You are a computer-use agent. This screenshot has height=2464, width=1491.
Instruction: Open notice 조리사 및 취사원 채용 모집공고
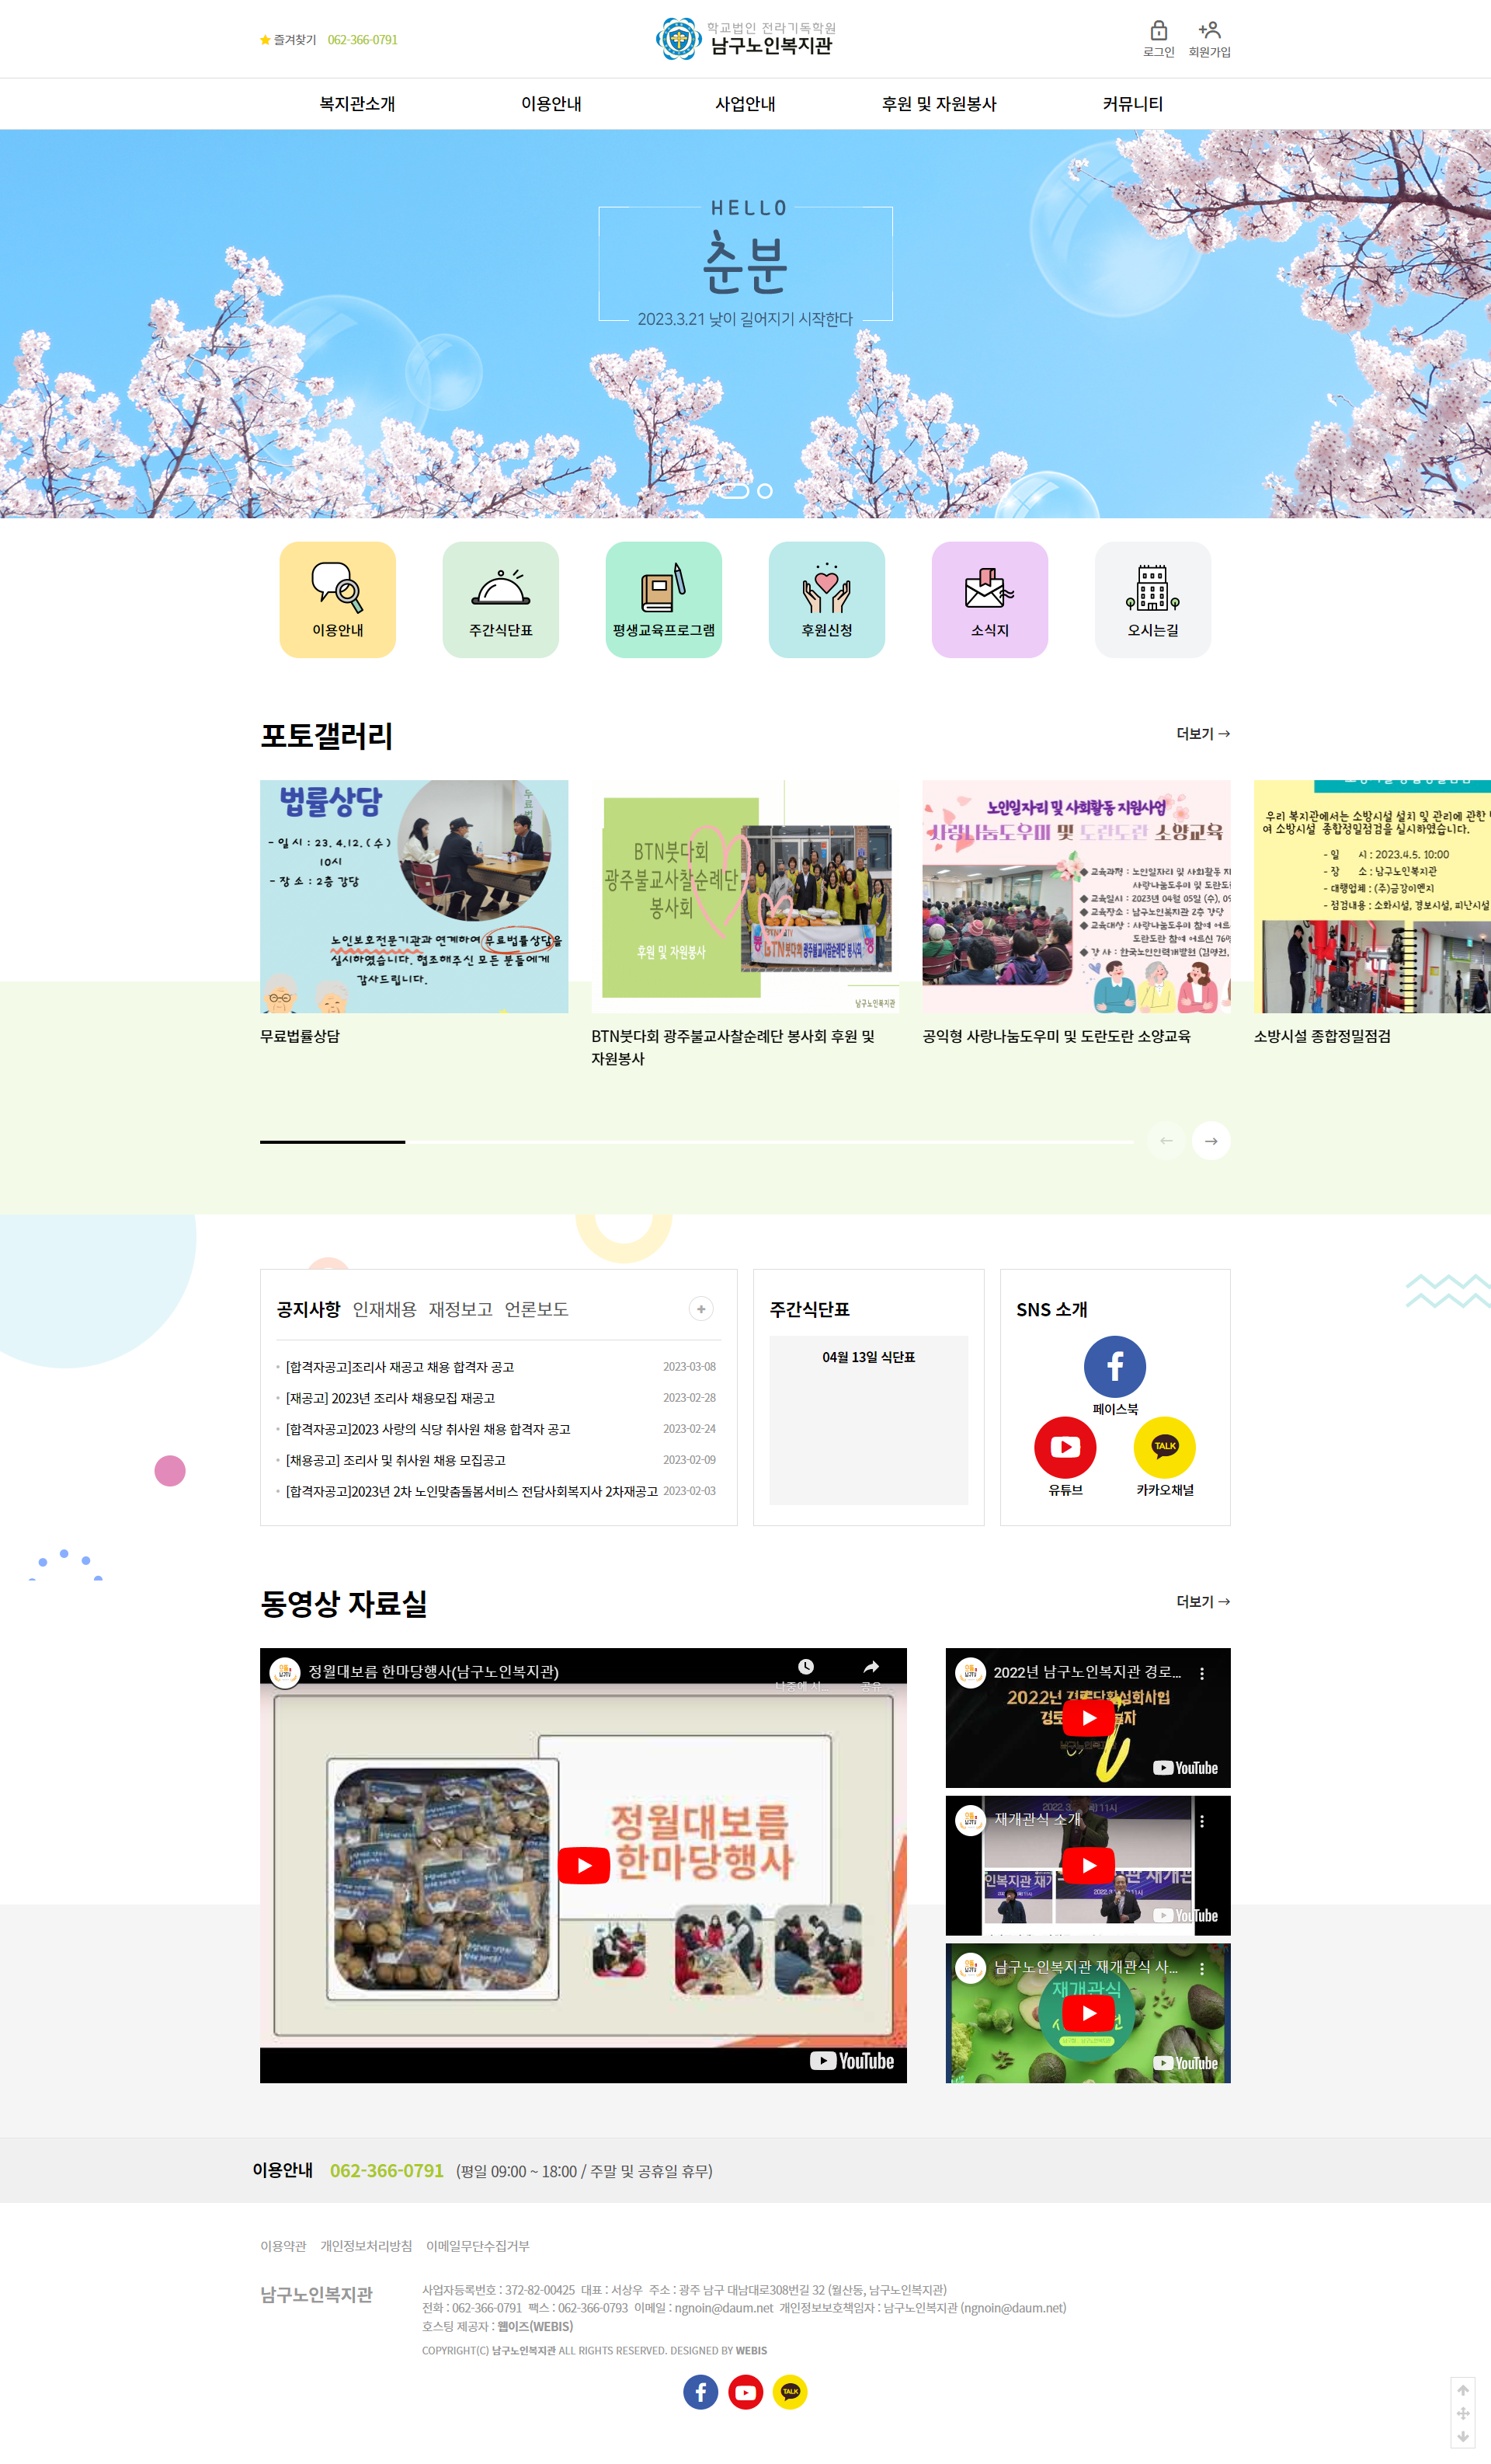396,1460
